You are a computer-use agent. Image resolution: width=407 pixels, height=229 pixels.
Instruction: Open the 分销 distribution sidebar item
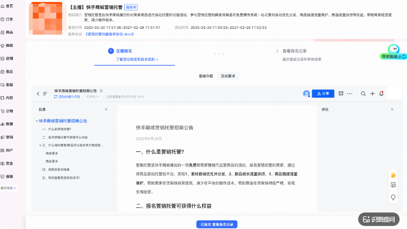point(7,111)
